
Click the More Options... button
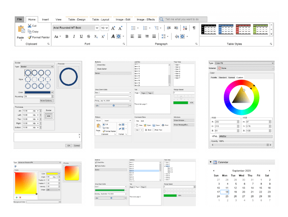pos(47,101)
